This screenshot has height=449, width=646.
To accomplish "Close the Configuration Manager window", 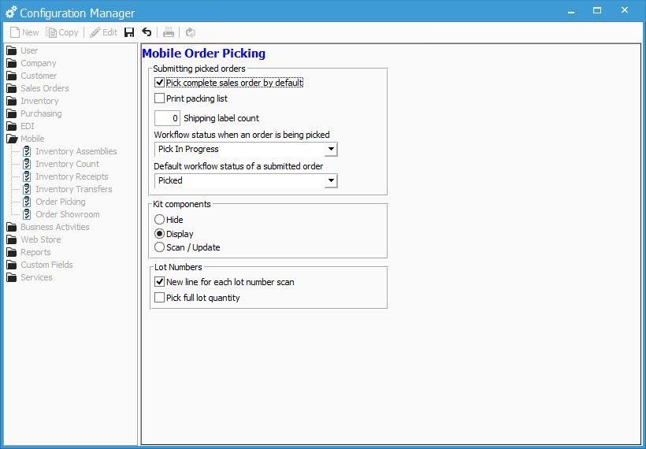I will (x=625, y=10).
